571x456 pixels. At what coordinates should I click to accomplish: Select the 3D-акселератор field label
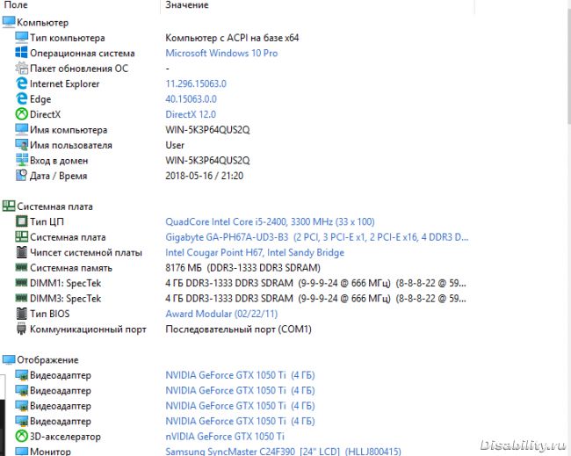[x=65, y=437]
